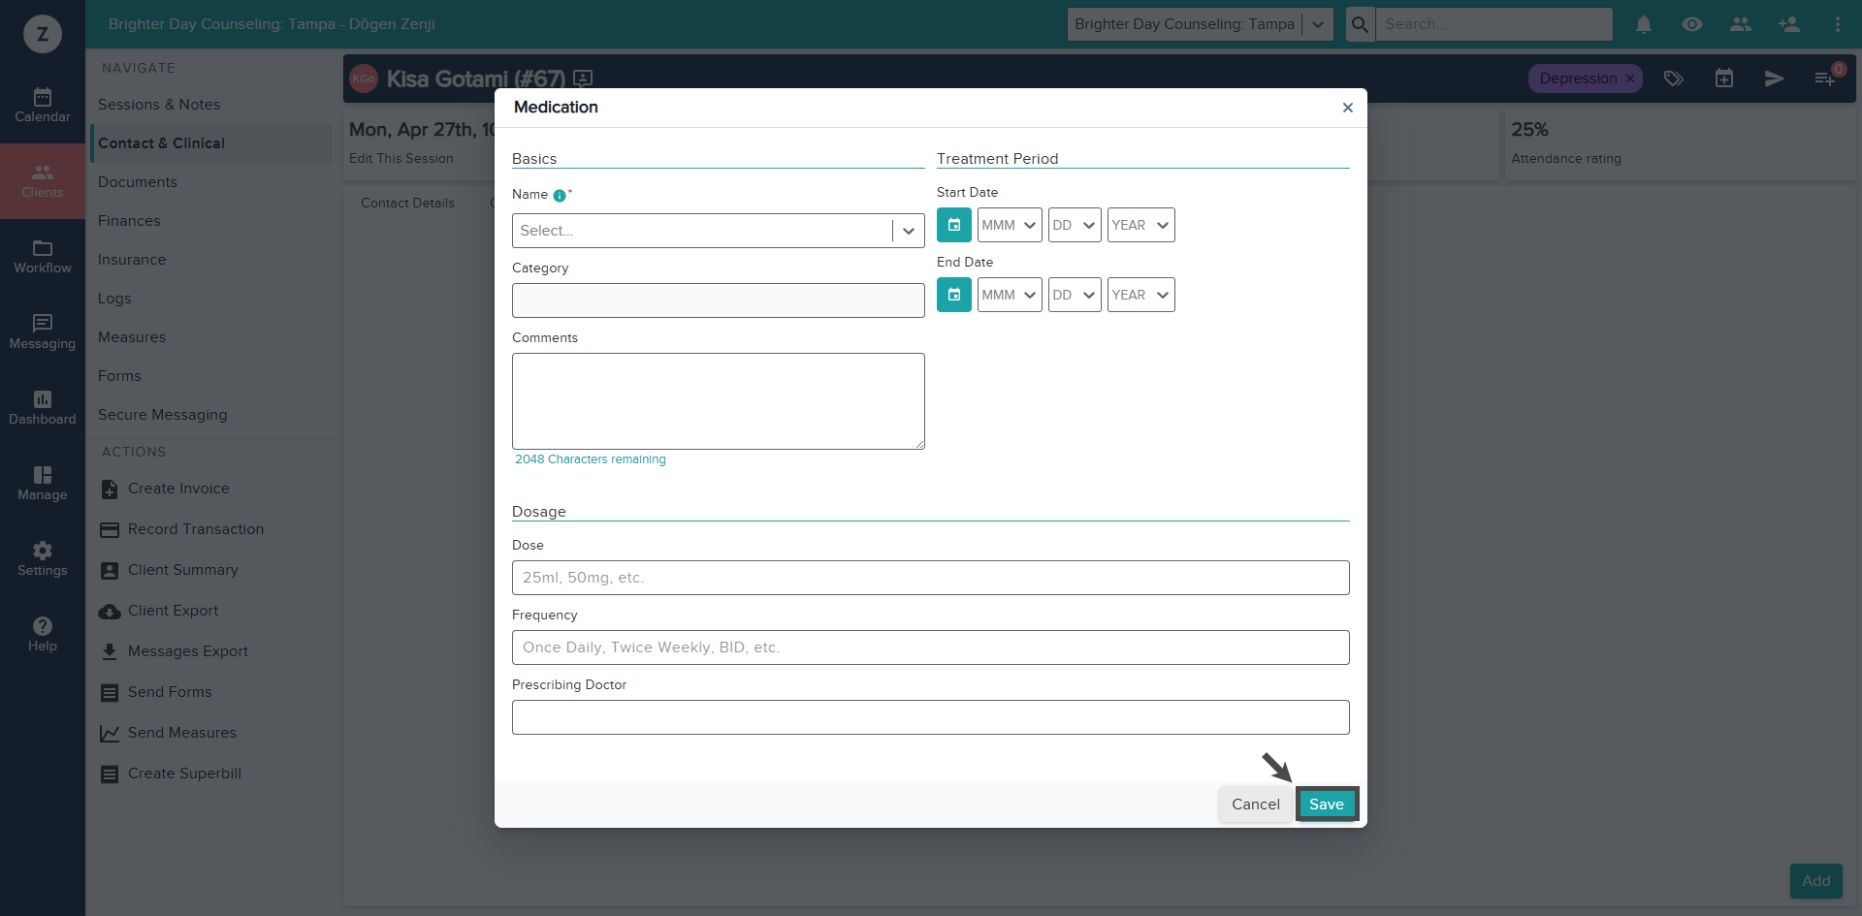The height and width of the screenshot is (916, 1862).
Task: Open Sessions & Notes in navigation
Action: [159, 105]
